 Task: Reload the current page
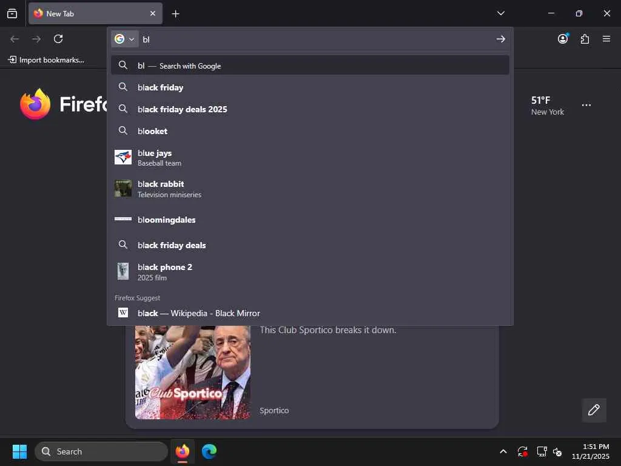58,39
